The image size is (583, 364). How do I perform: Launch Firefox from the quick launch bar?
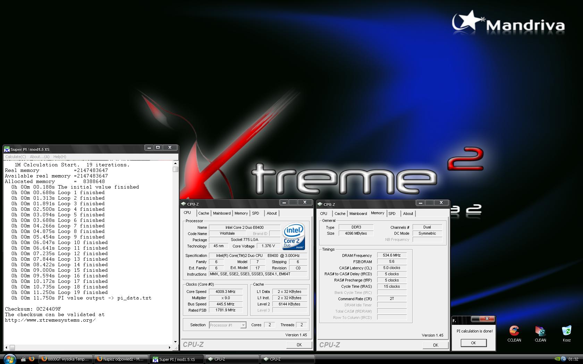pyautogui.click(x=32, y=359)
